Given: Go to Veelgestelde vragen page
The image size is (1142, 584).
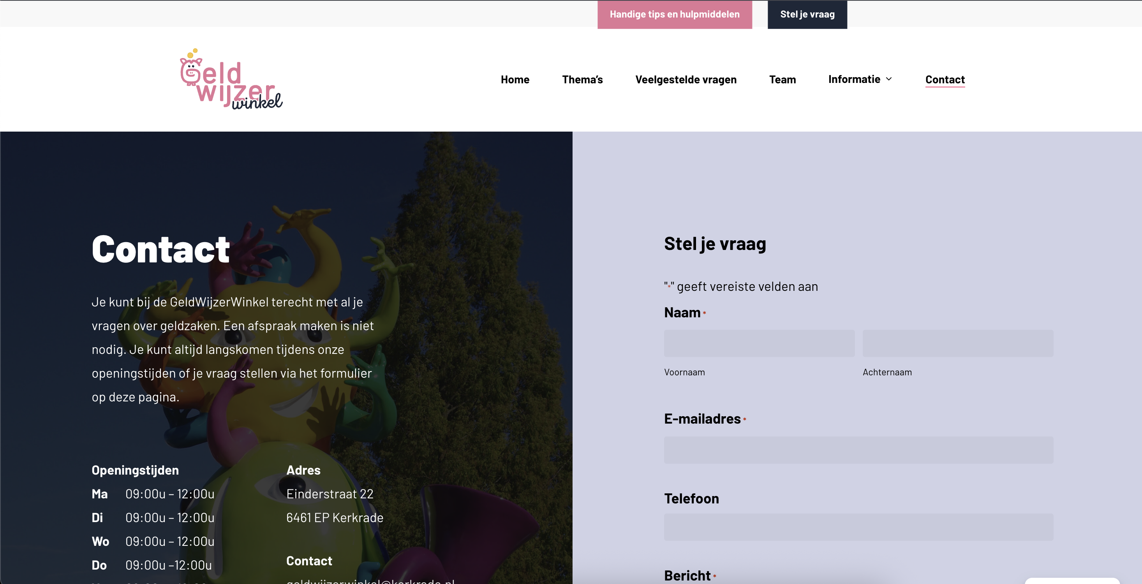Looking at the screenshot, I should [686, 79].
